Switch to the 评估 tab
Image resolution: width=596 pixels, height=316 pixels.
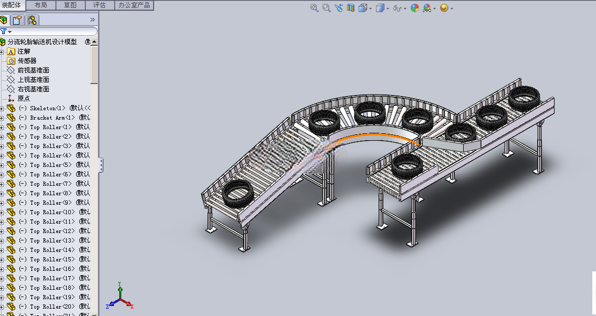point(99,5)
